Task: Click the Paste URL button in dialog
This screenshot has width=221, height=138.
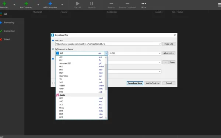Action: click(169, 44)
